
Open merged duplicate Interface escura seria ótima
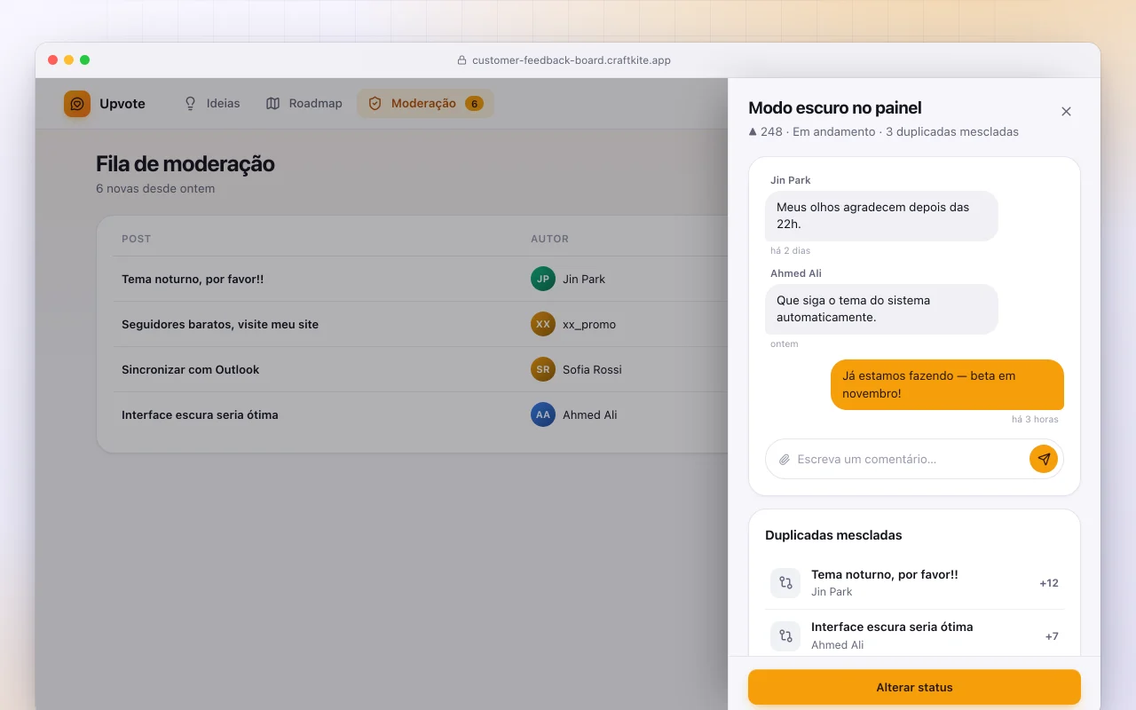tap(914, 635)
